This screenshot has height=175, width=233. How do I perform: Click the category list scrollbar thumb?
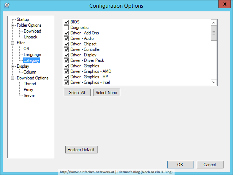[x=214, y=33]
